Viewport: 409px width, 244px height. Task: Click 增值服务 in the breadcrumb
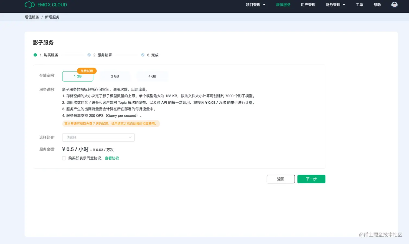32,17
